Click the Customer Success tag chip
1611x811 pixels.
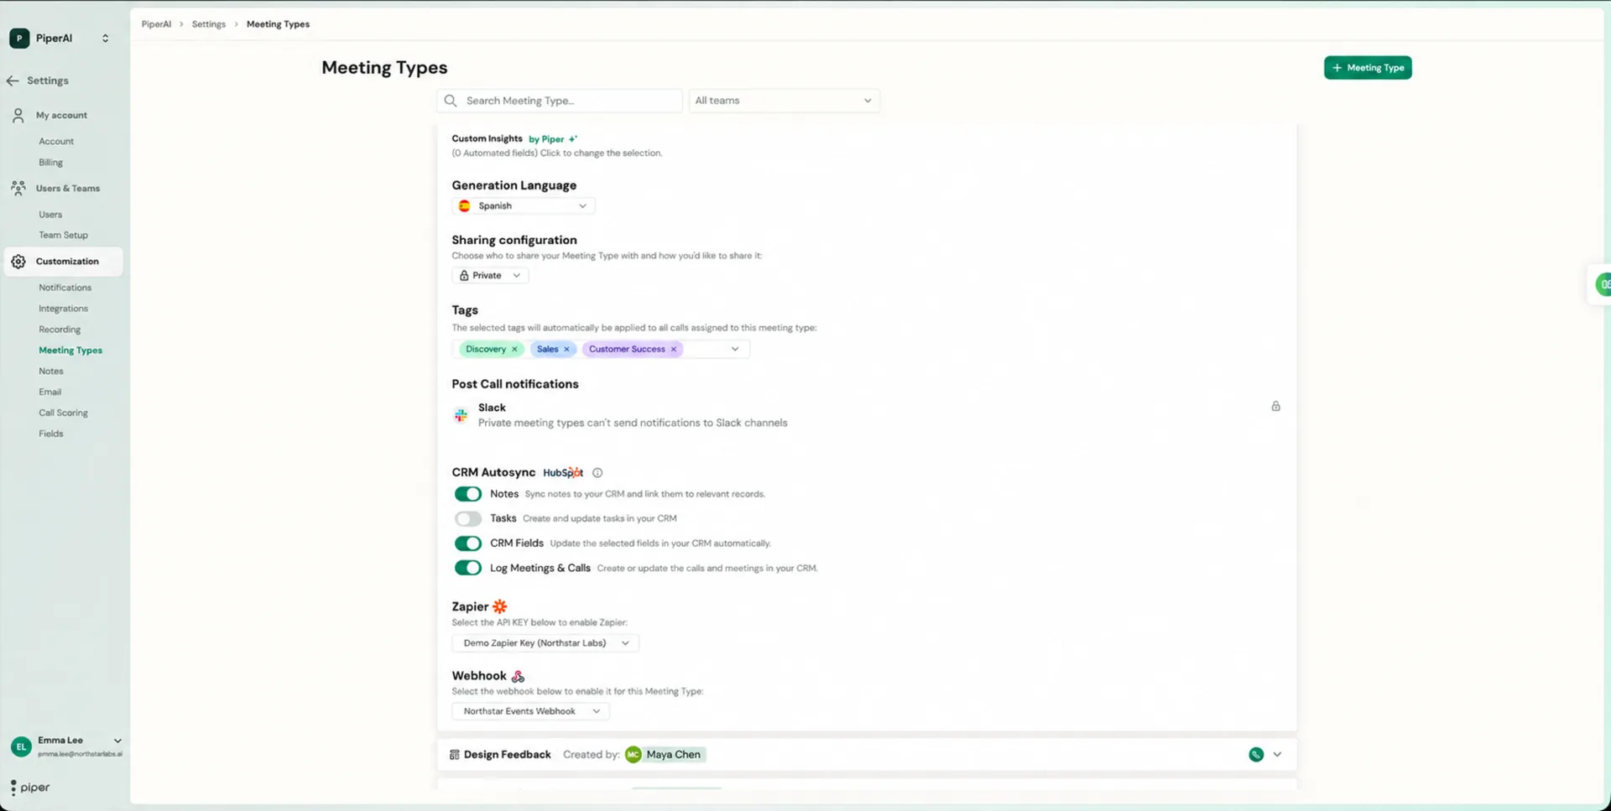[x=633, y=349]
